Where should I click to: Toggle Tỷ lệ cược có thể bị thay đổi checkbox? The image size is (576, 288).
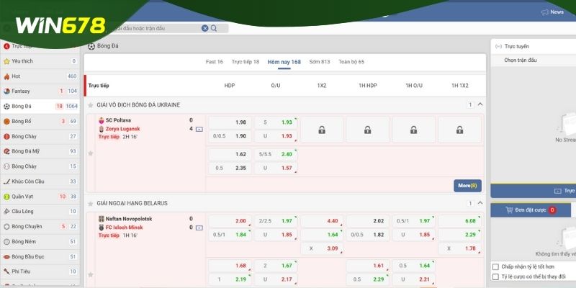[495, 276]
